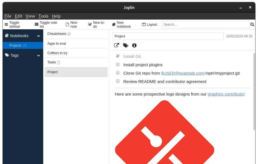Create a New to-do item
Image resolution: width=258 pixels, height=164 pixels.
point(90,25)
